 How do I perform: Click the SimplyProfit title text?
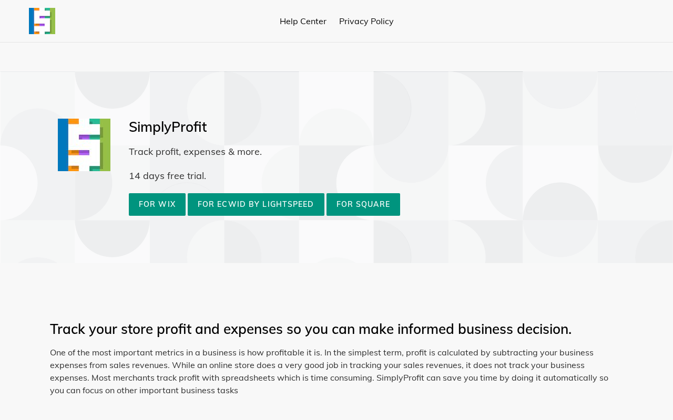click(168, 127)
